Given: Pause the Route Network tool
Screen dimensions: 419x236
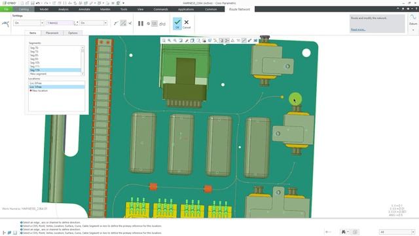Looking at the screenshot, I should click(141, 24).
